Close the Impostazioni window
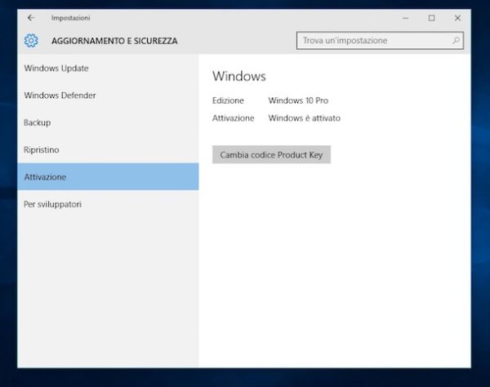This screenshot has width=490, height=387. click(457, 18)
